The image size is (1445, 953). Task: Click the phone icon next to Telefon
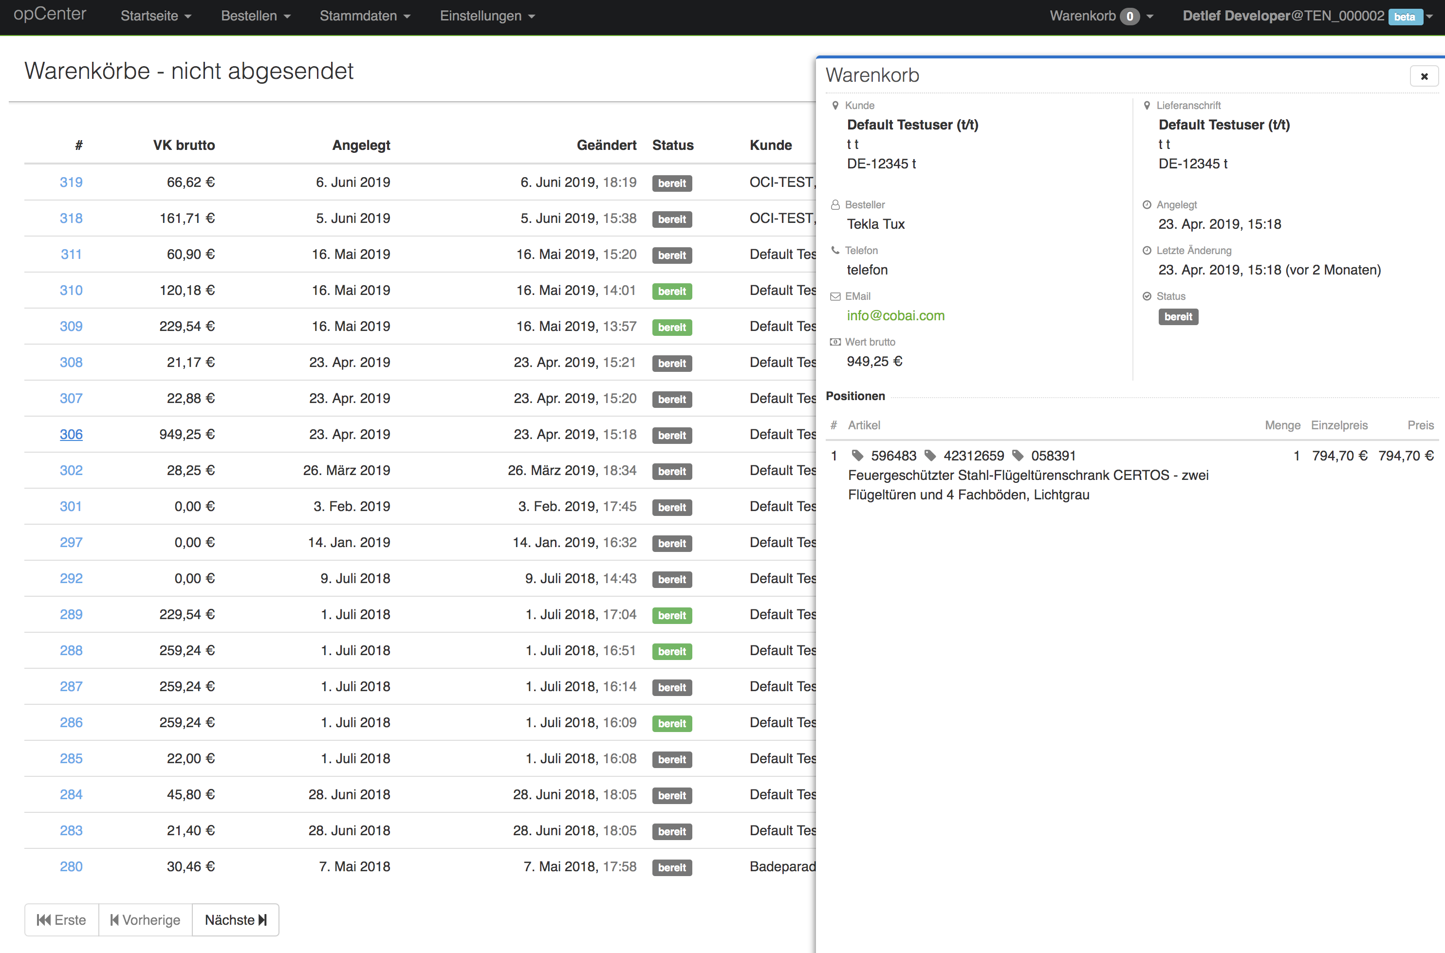835,250
